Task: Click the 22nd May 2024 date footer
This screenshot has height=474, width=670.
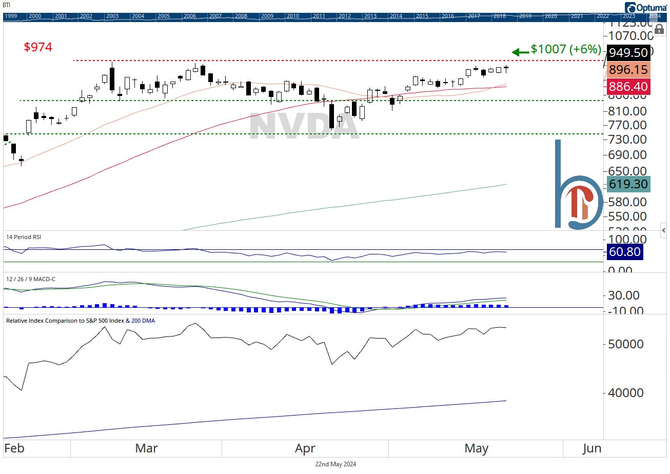Action: point(336,464)
